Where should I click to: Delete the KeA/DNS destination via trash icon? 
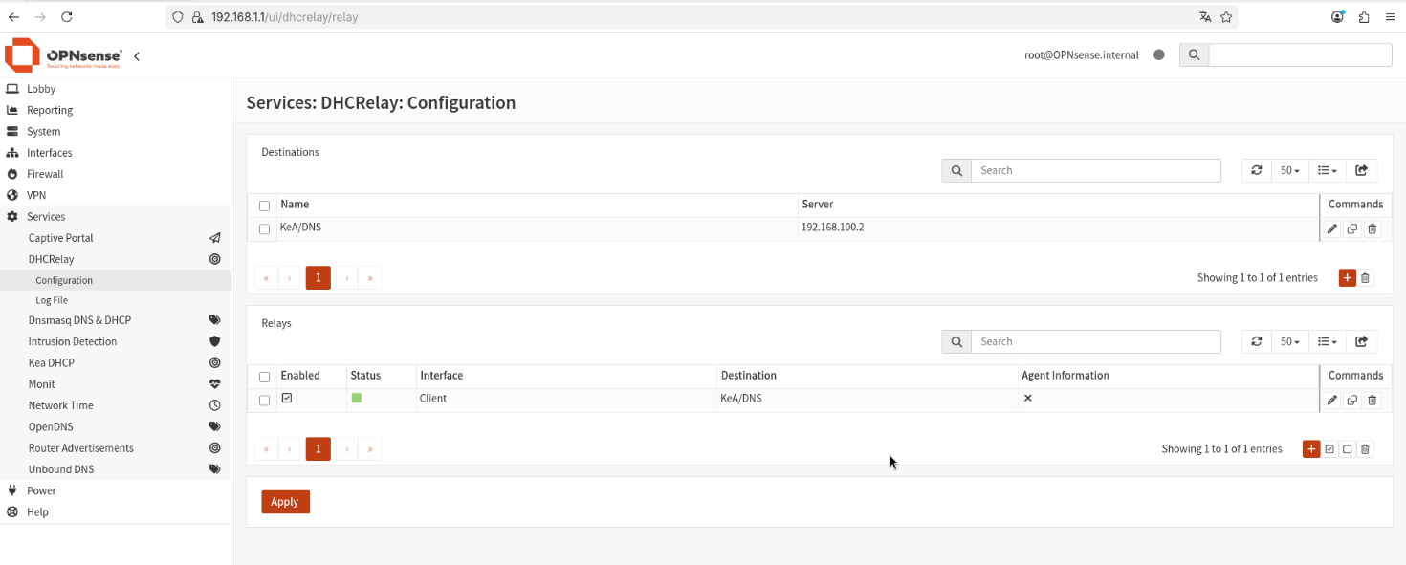pyautogui.click(x=1373, y=228)
